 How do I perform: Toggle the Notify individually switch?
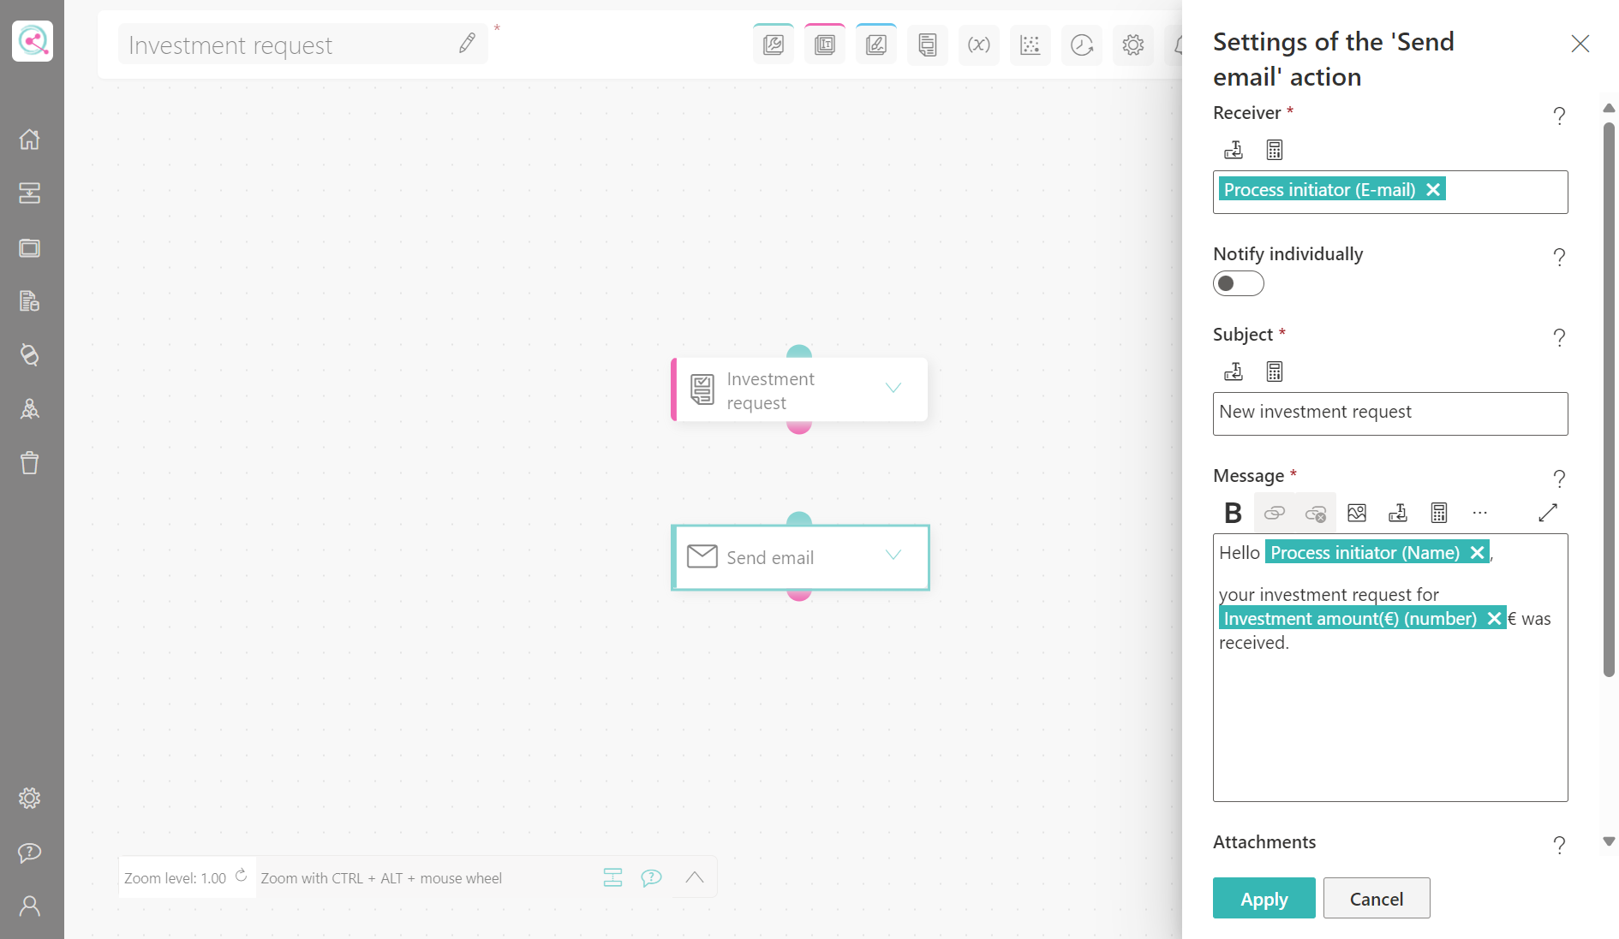[x=1238, y=283]
